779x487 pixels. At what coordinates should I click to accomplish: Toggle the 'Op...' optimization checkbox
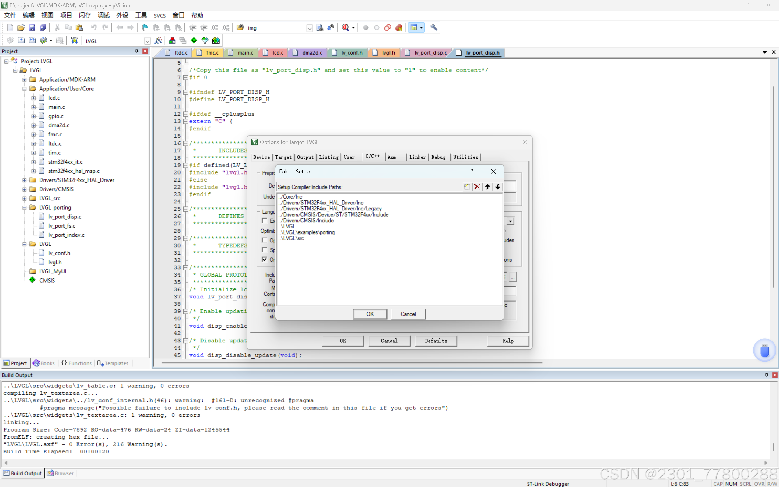(265, 240)
